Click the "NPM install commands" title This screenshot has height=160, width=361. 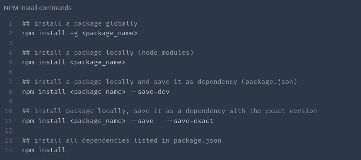pos(38,8)
